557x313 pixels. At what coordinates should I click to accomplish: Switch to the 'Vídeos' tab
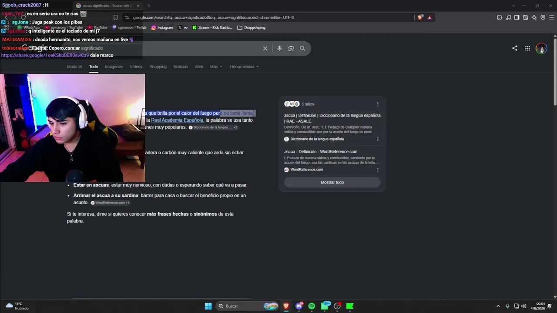[136, 67]
